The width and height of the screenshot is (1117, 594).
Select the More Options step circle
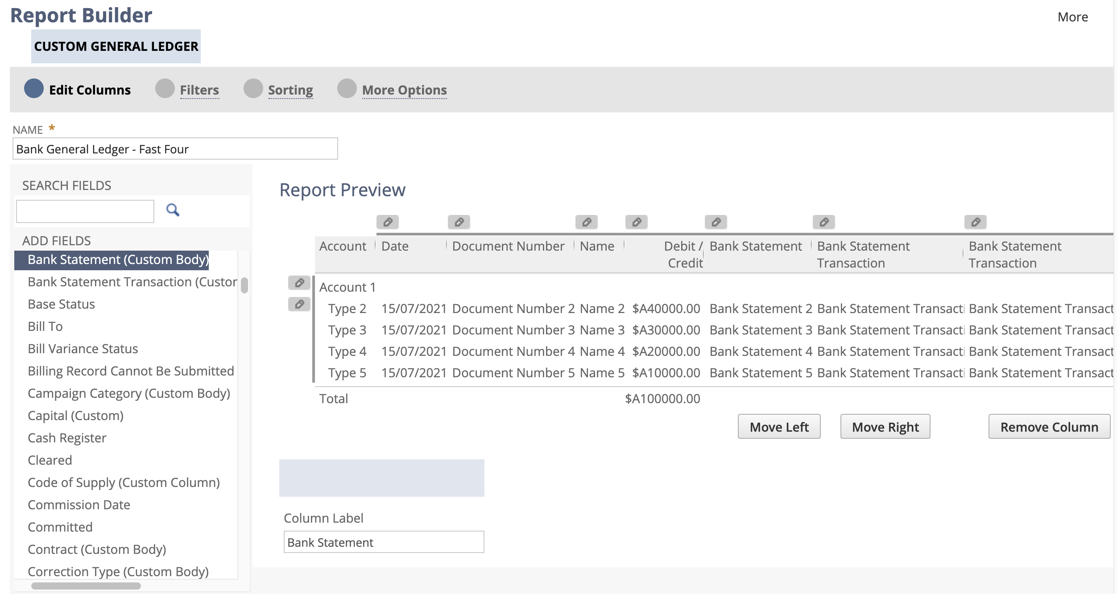[347, 89]
